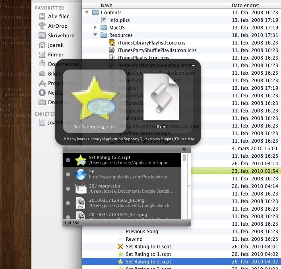The width and height of the screenshot is (281, 269).
Task: Click the Quicksilver path text /Users/joarek/Library
Action: coord(129,139)
